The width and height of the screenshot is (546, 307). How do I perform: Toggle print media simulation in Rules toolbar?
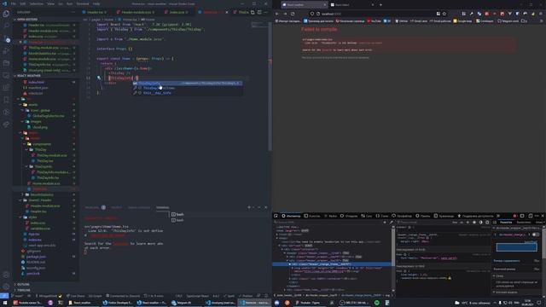point(487,222)
